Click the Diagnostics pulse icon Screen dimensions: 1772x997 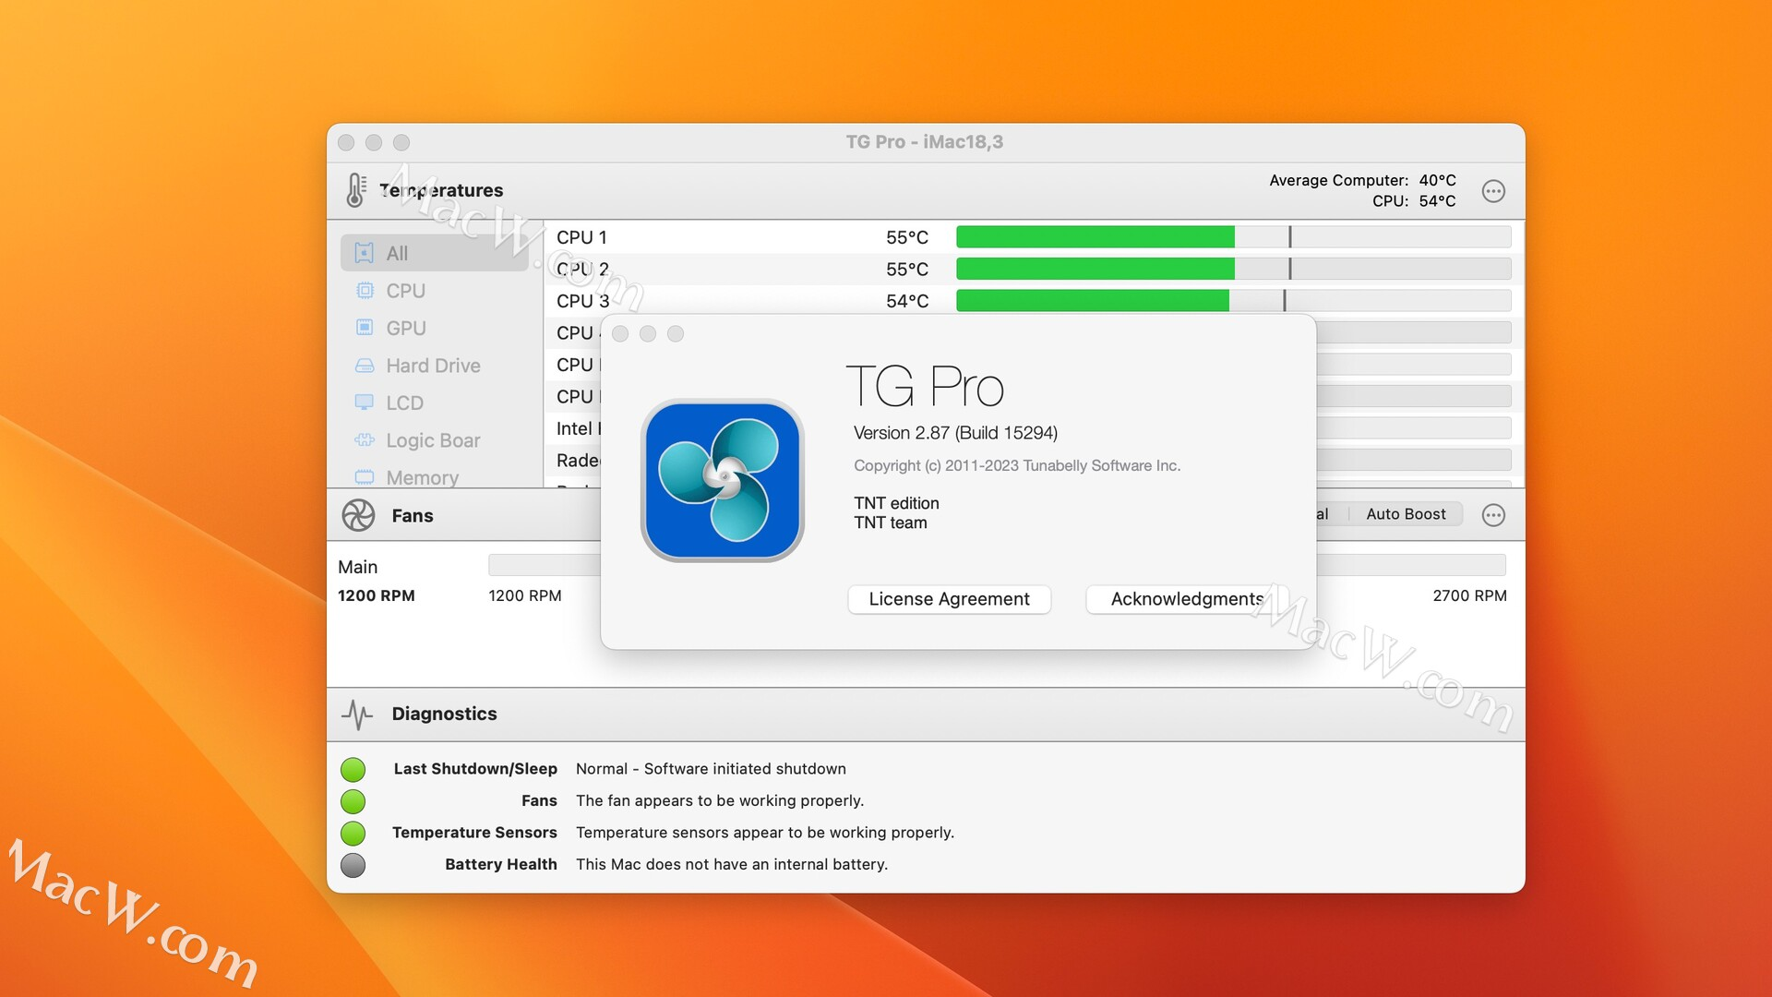pos(357,714)
